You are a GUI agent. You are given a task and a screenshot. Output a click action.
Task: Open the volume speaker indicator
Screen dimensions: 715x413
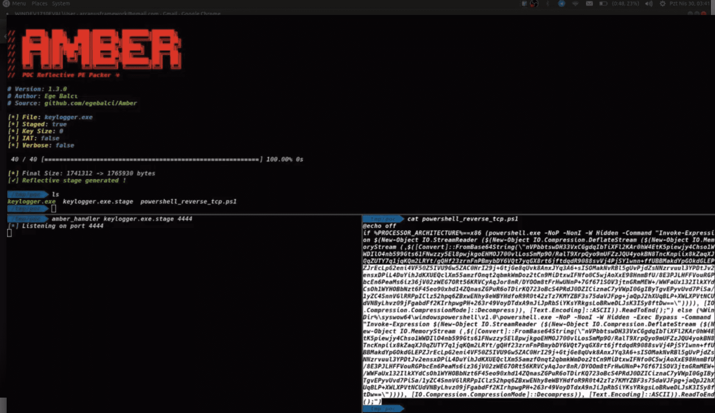click(649, 4)
